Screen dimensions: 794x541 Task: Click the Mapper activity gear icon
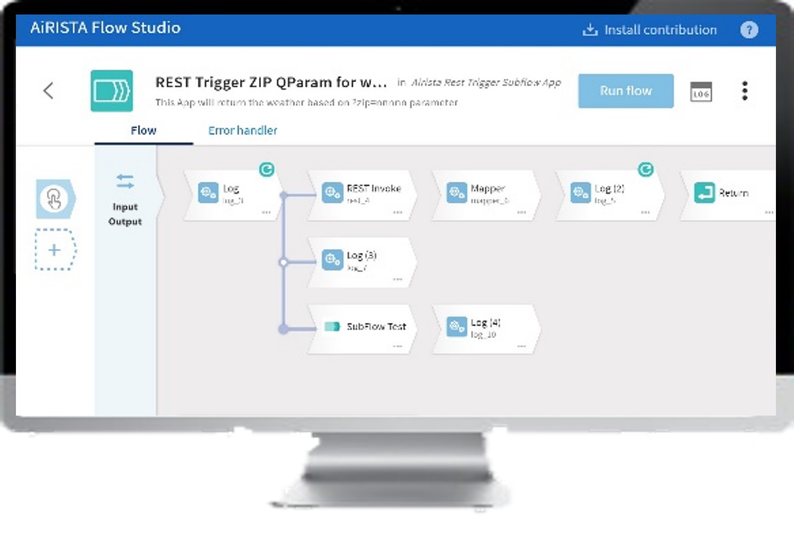pos(456,193)
